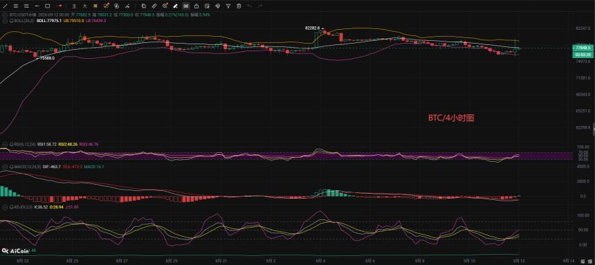Viewport: 595px width, 265px height.
Task: Open the pencil annotation tool
Action: pos(107,6)
